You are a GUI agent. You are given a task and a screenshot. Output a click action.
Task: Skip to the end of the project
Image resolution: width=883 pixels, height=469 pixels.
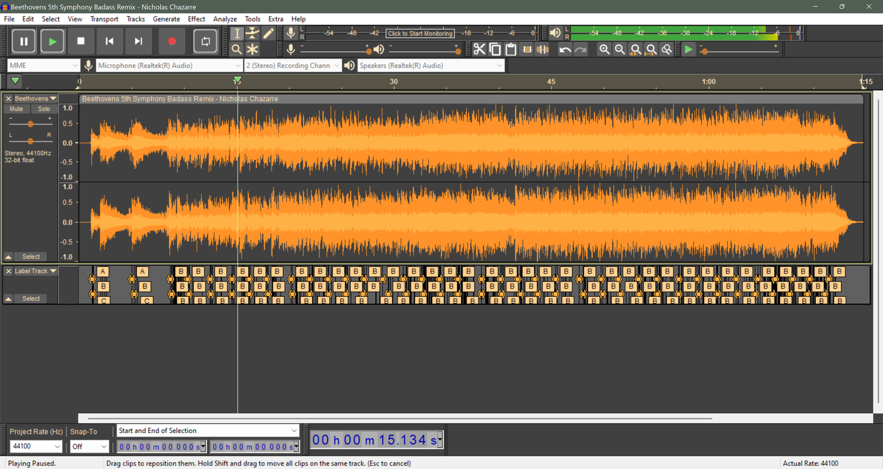(x=139, y=41)
